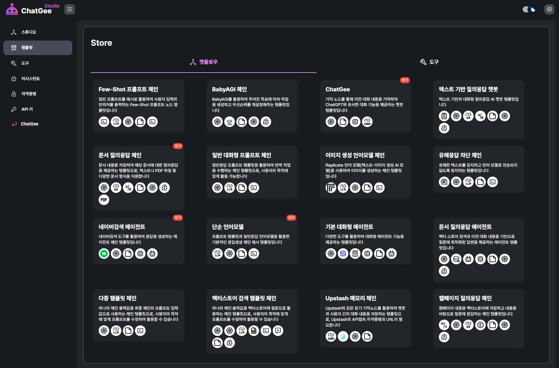
Task: Click the LLM icon in 단순 언어모델 card
Action: [x=217, y=253]
